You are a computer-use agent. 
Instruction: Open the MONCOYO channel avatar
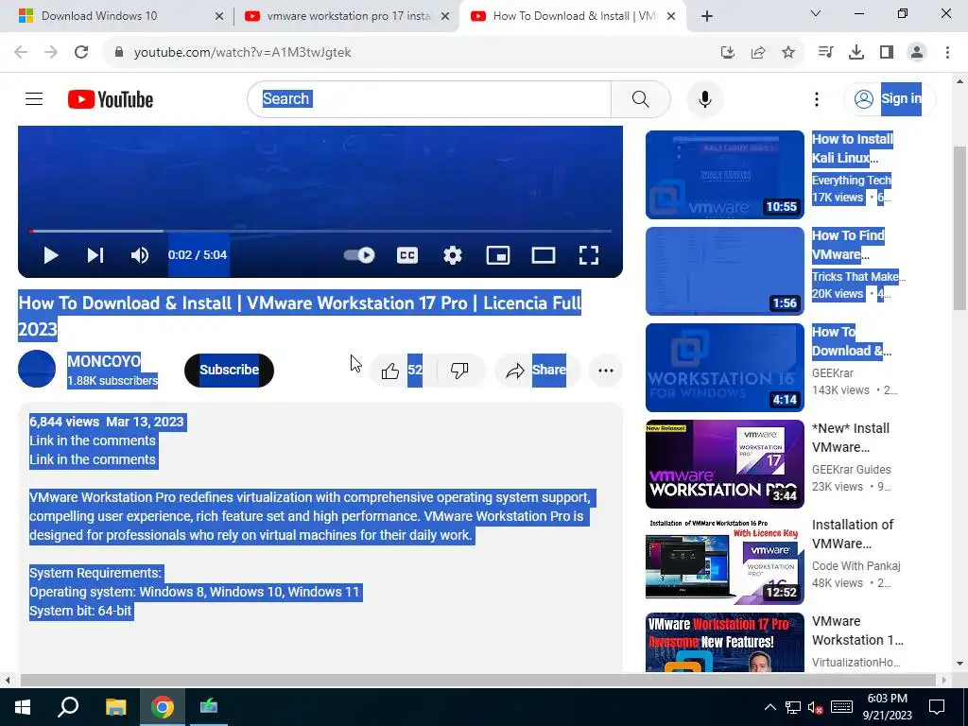[x=37, y=370]
